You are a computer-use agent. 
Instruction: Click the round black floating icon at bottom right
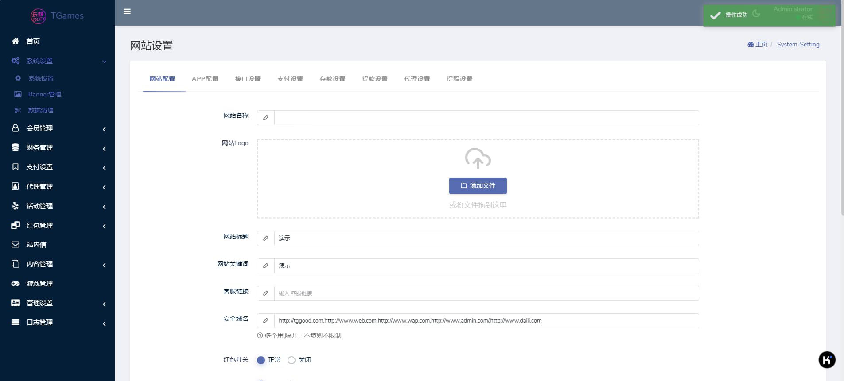tap(826, 360)
